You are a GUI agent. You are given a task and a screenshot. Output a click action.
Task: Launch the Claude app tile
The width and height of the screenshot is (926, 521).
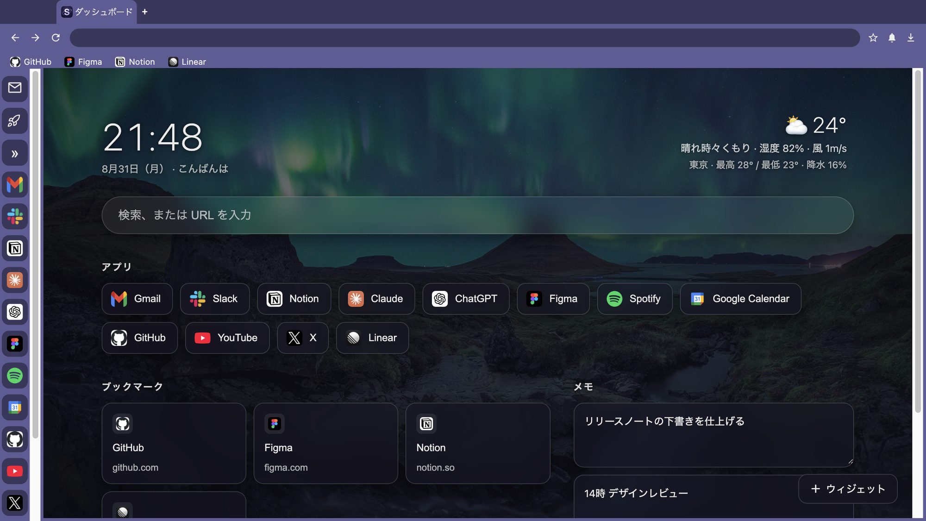[x=377, y=299]
